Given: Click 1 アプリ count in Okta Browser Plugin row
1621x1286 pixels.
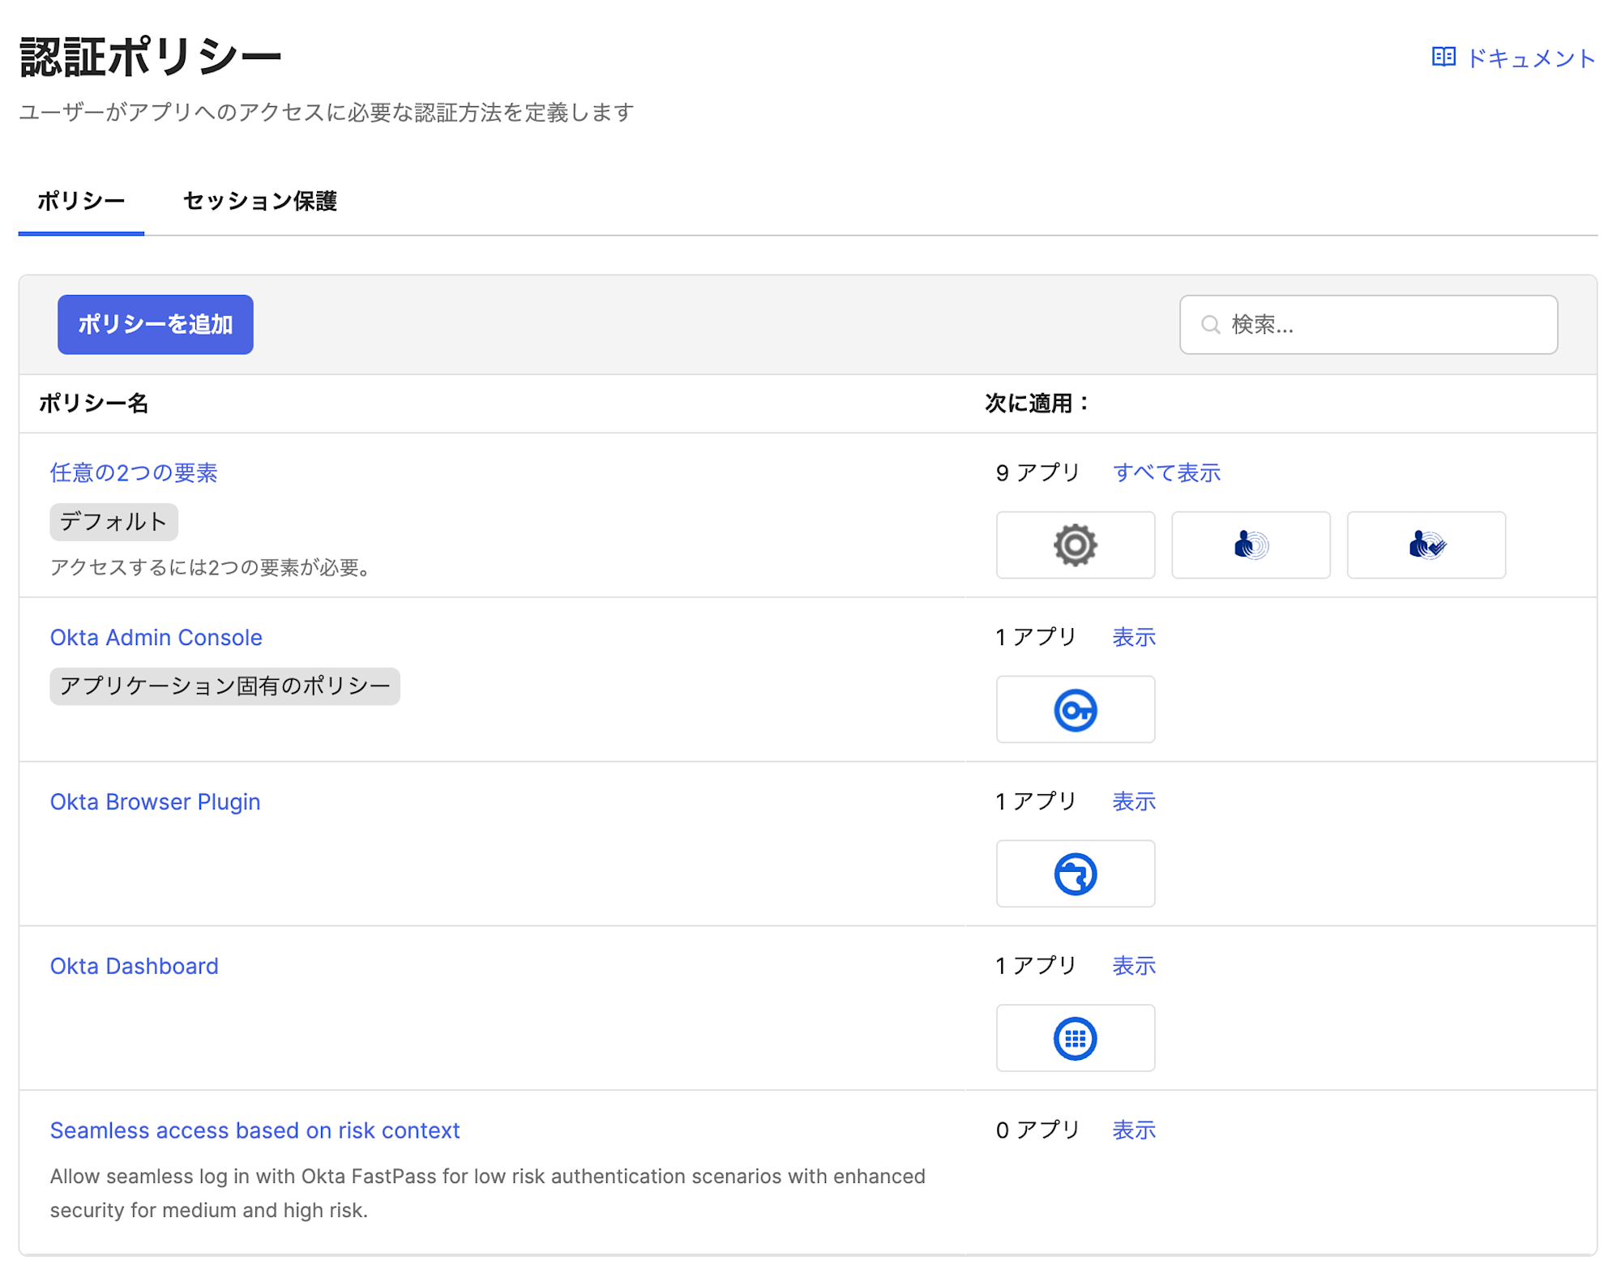Looking at the screenshot, I should click(1036, 801).
